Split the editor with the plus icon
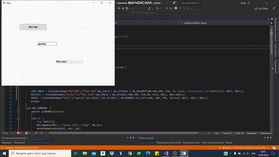279x157 pixels. [x=271, y=23]
